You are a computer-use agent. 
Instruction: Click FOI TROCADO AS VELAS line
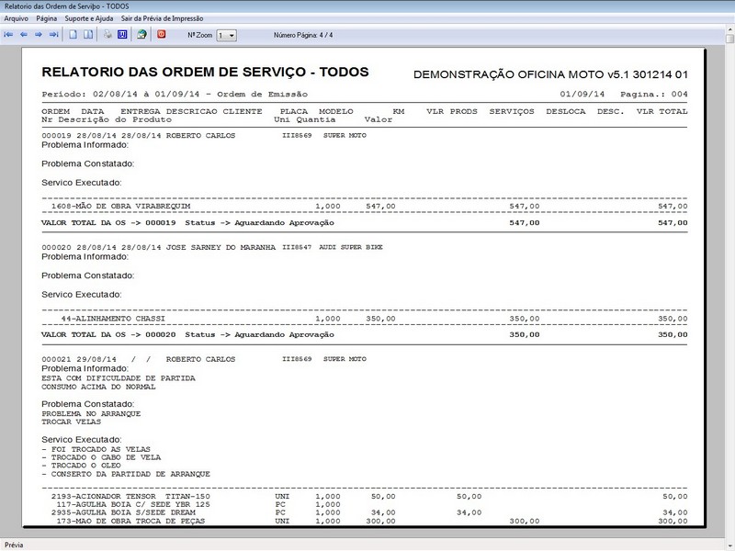click(96, 449)
